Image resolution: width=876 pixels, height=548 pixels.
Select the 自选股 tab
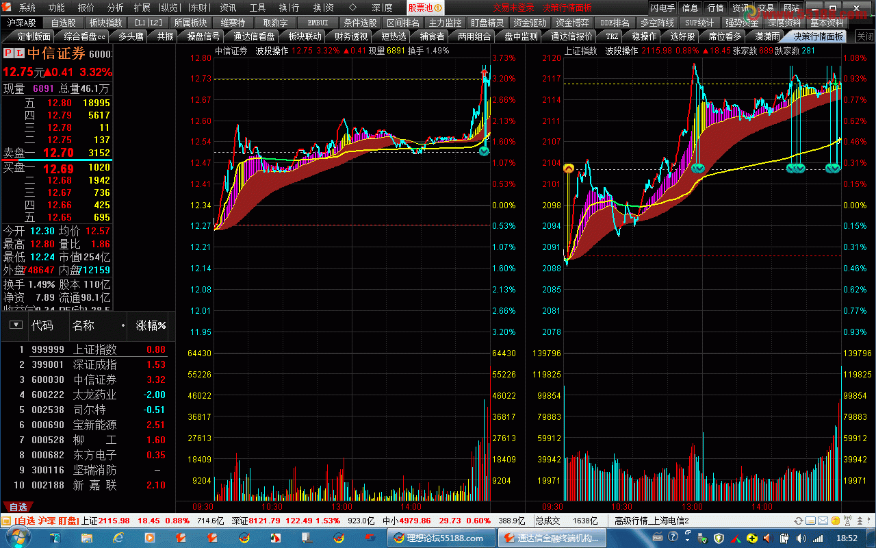tap(64, 23)
